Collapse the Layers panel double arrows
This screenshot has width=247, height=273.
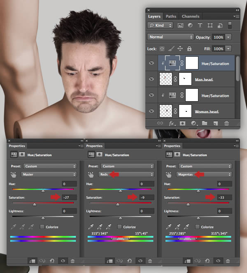(237, 10)
